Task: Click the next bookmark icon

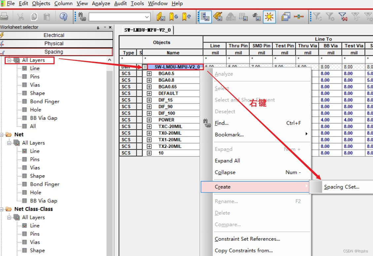Action: pyautogui.click(x=173, y=17)
